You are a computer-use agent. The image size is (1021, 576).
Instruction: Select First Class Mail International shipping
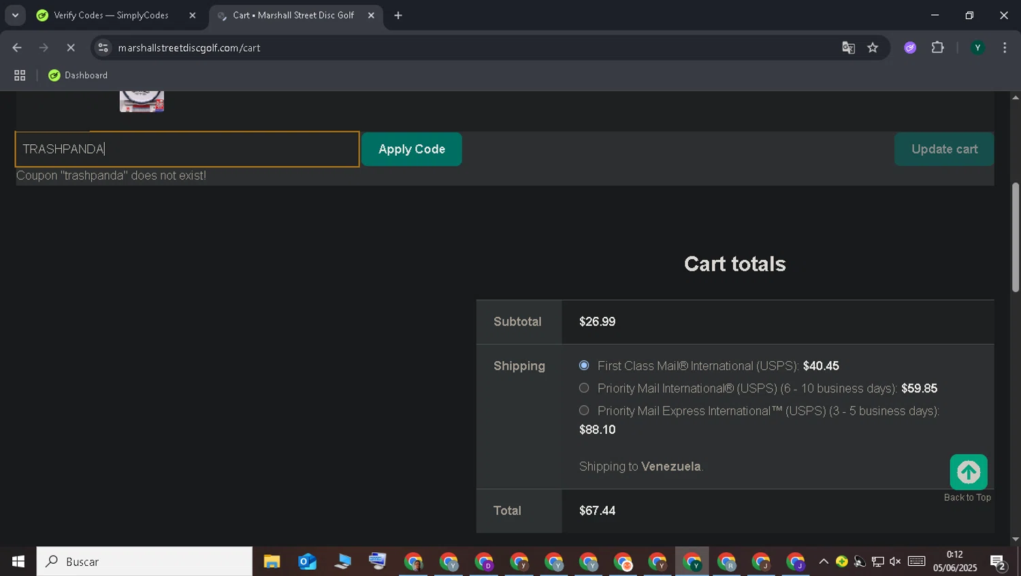click(x=584, y=365)
